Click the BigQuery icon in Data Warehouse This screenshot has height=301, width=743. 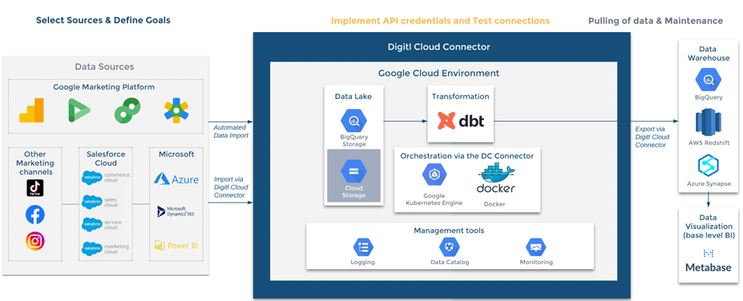pyautogui.click(x=709, y=79)
